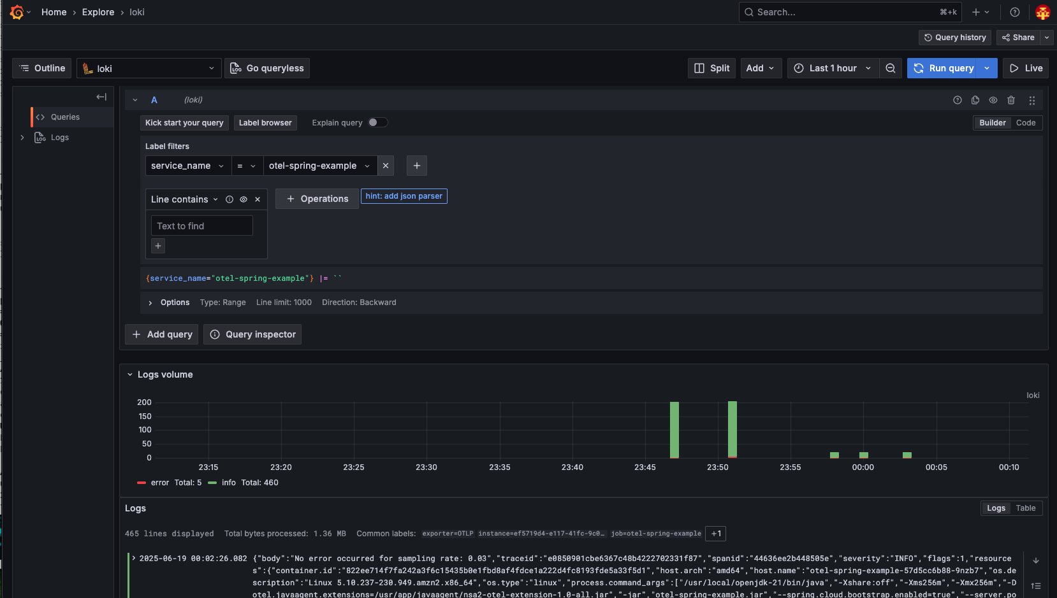Toggle the Line contains operation eye icon
1057x598 pixels.
(x=244, y=199)
